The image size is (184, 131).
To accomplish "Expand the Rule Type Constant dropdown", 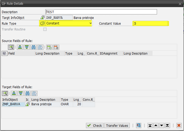I will pos(90,23).
